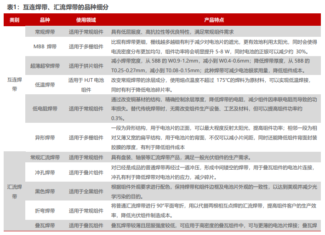Select the 品种 column header
The width and height of the screenshot is (325, 235).
(45, 21)
